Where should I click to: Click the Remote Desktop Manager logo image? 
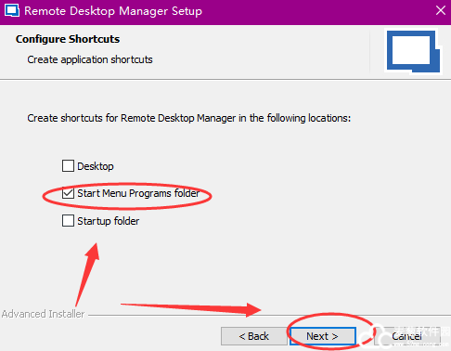413,51
